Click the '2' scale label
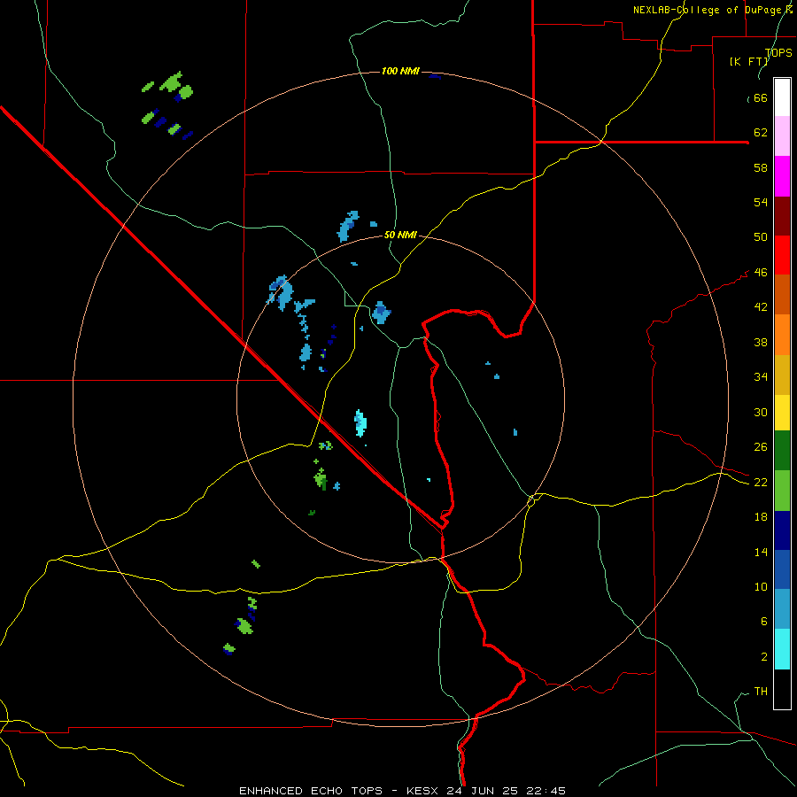Image resolution: width=797 pixels, height=797 pixels. (763, 657)
